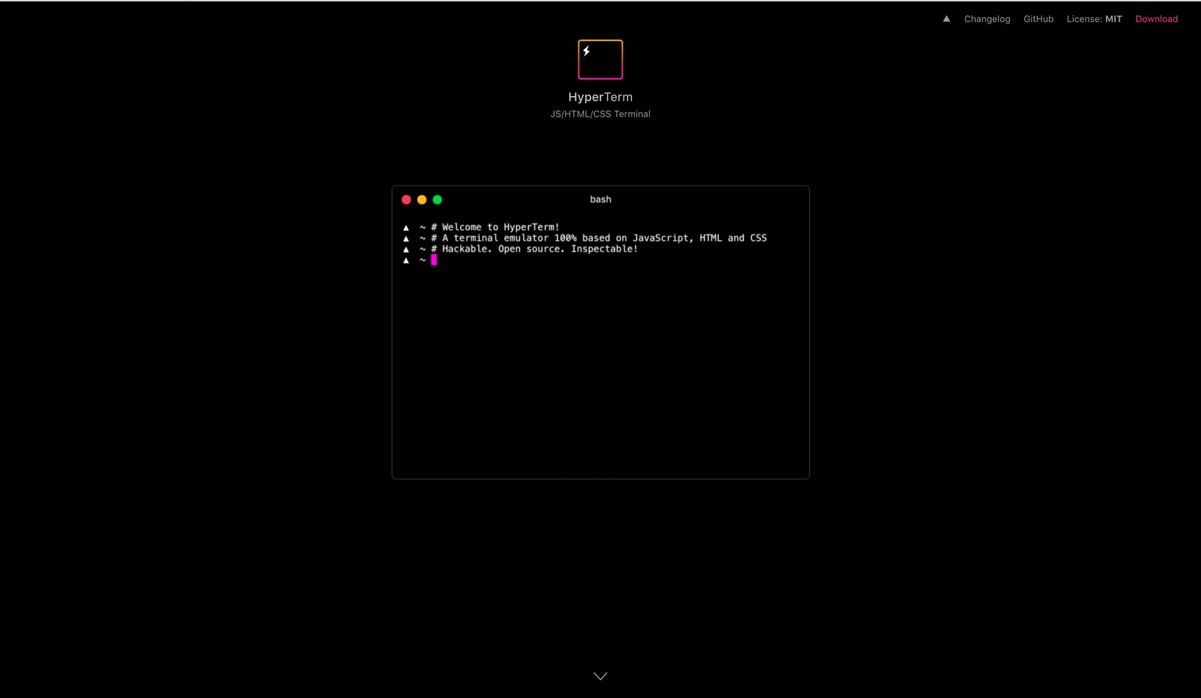
Task: Click the Welcome to HyperTerm! line
Action: 500,227
